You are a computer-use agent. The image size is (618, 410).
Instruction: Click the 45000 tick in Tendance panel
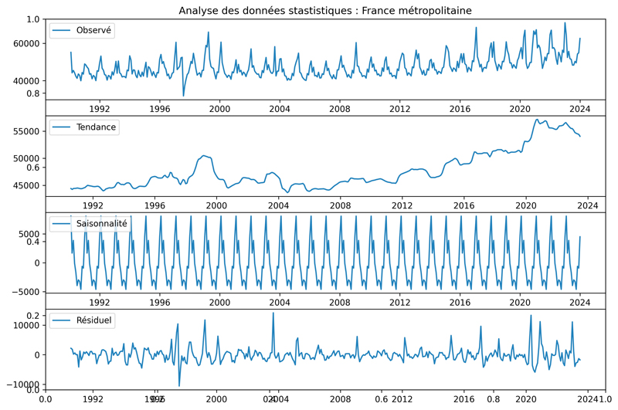(x=26, y=185)
